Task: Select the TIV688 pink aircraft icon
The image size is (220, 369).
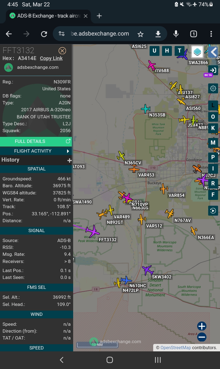Action: tap(152, 65)
